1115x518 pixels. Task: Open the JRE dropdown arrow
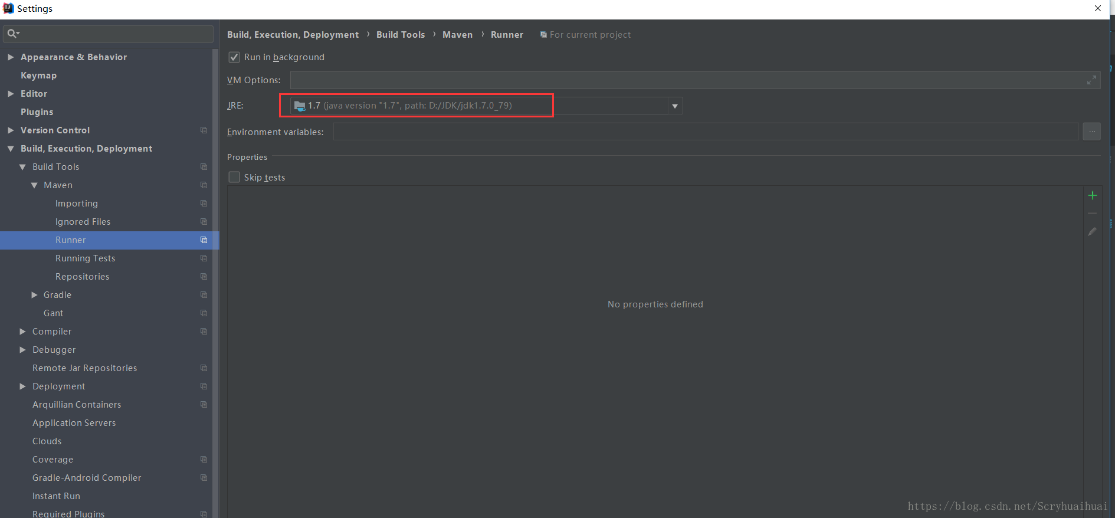tap(675, 106)
